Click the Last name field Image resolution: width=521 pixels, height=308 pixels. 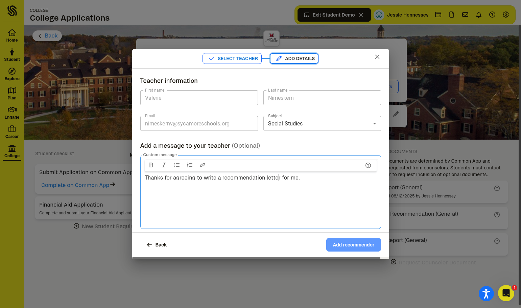point(322,98)
